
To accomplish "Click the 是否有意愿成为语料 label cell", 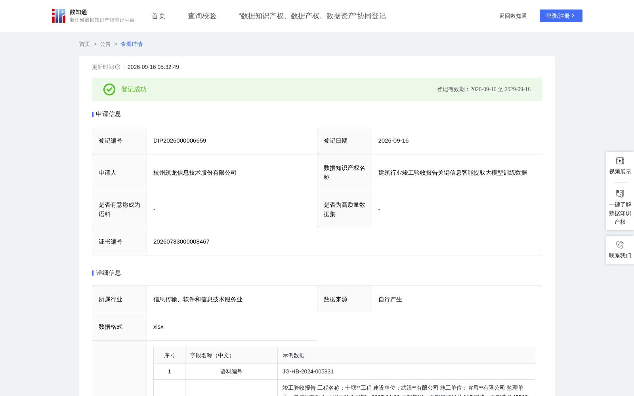I will click(x=120, y=209).
